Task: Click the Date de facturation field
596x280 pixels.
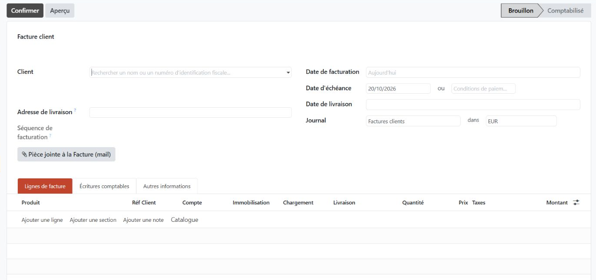Action: (473, 72)
